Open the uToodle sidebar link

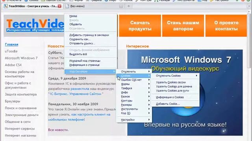coord(11,51)
